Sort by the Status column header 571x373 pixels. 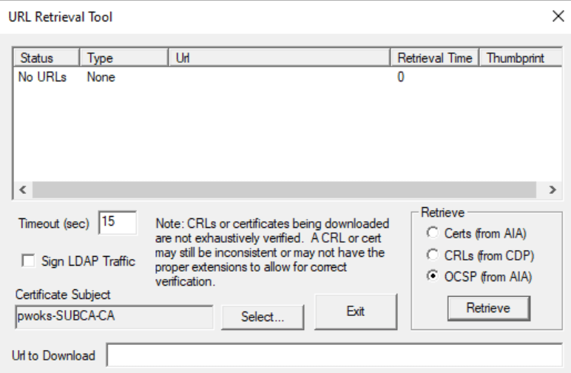pos(47,58)
